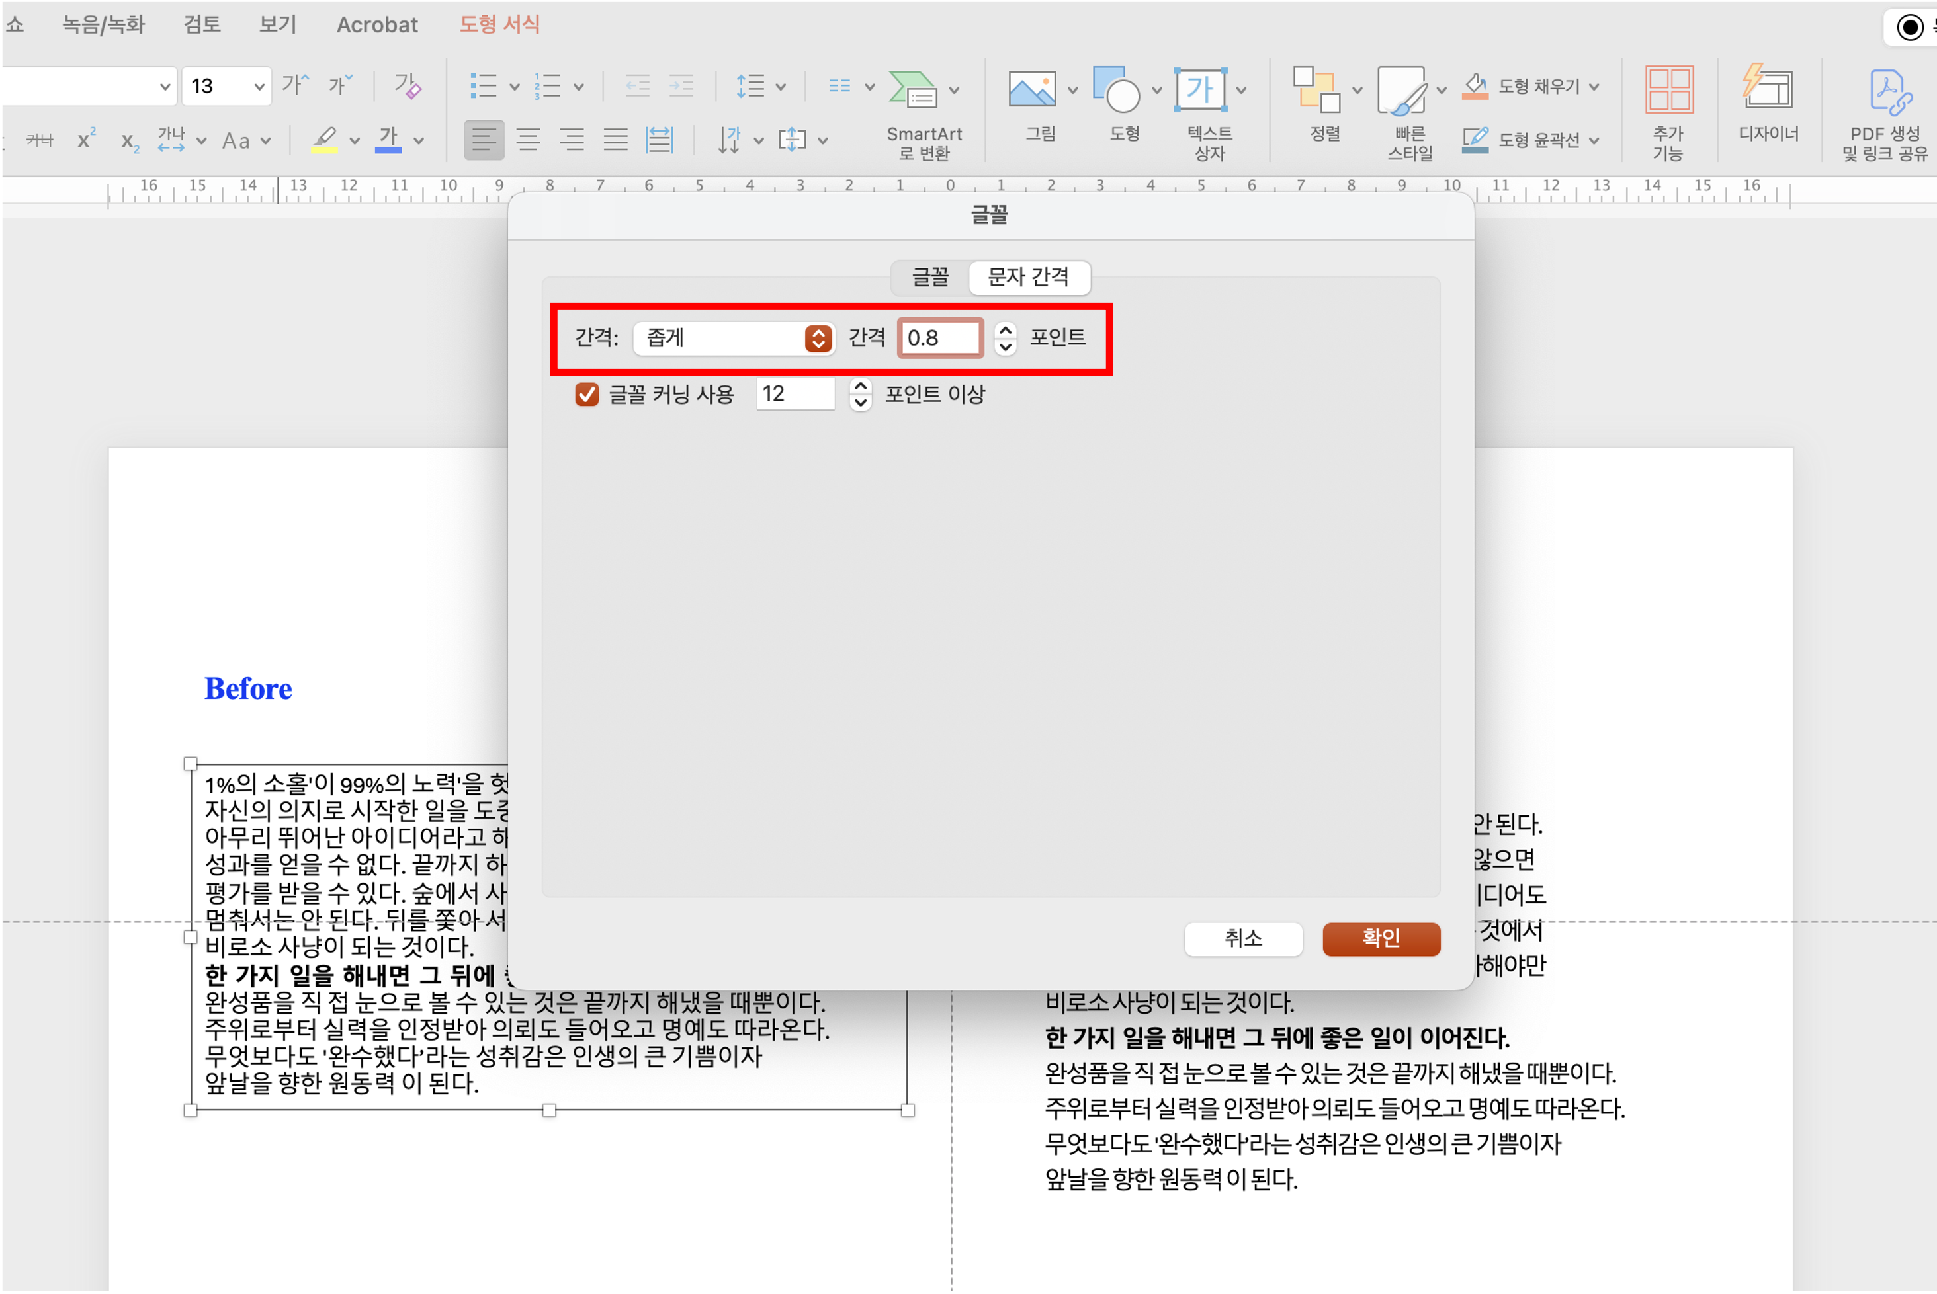The height and width of the screenshot is (1294, 1937).
Task: Click the SmartArt conversion icon
Action: coord(912,89)
